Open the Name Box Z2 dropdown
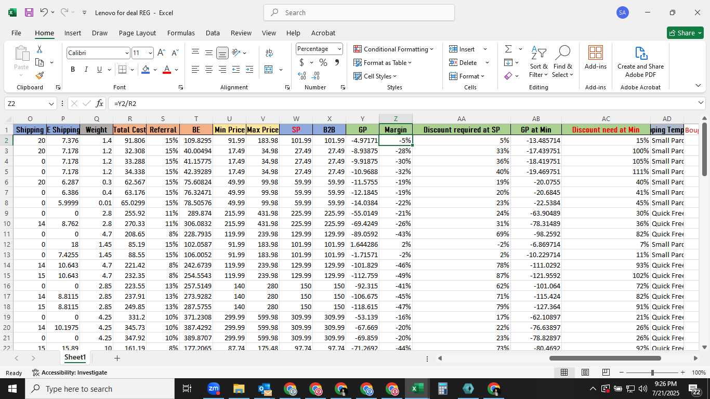The height and width of the screenshot is (399, 710). click(x=51, y=103)
